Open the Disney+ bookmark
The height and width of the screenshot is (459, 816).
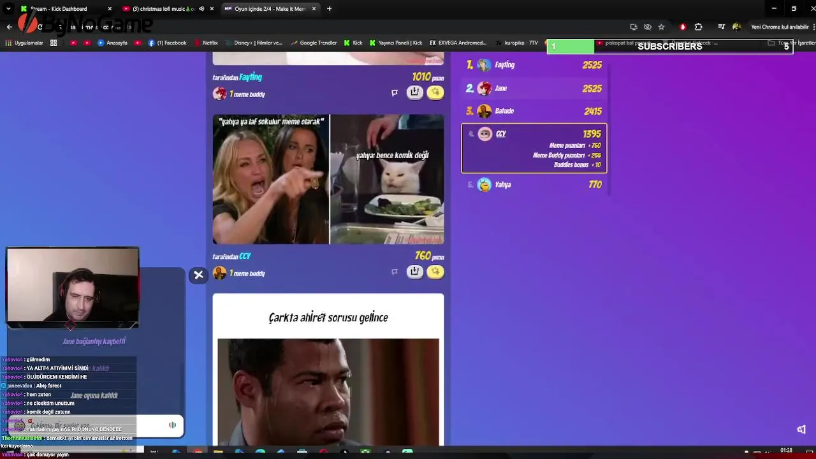(254, 43)
